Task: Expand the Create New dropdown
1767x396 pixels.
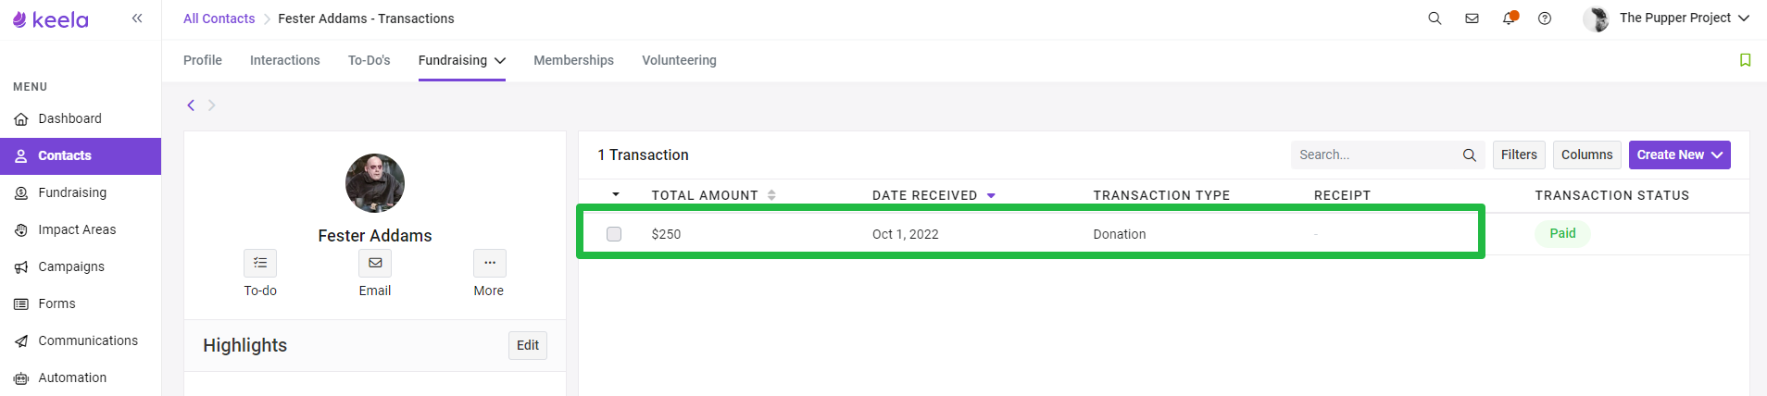Action: point(1680,155)
